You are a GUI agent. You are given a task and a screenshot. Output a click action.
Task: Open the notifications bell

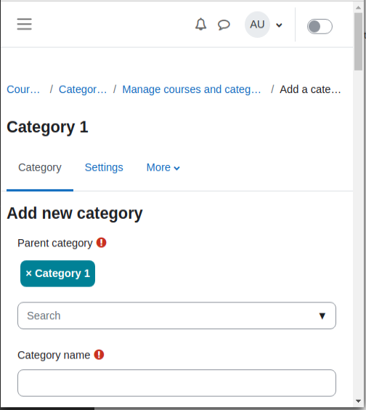200,24
